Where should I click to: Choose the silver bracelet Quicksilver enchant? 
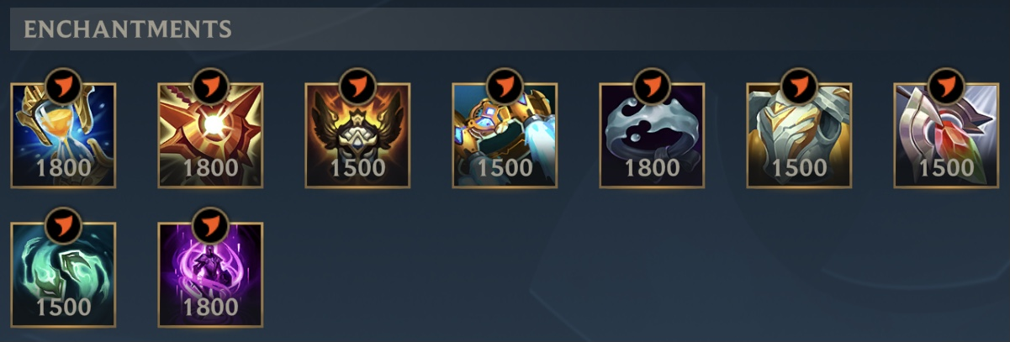point(652,135)
